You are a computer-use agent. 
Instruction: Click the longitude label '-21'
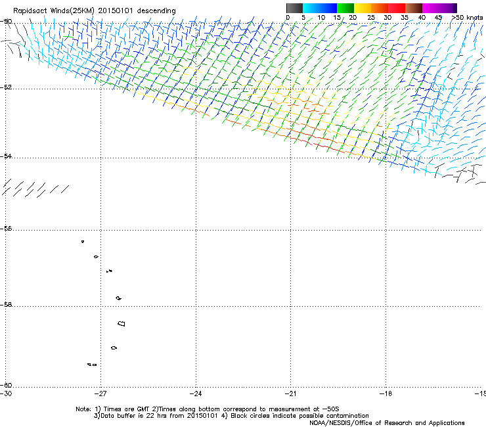point(290,393)
